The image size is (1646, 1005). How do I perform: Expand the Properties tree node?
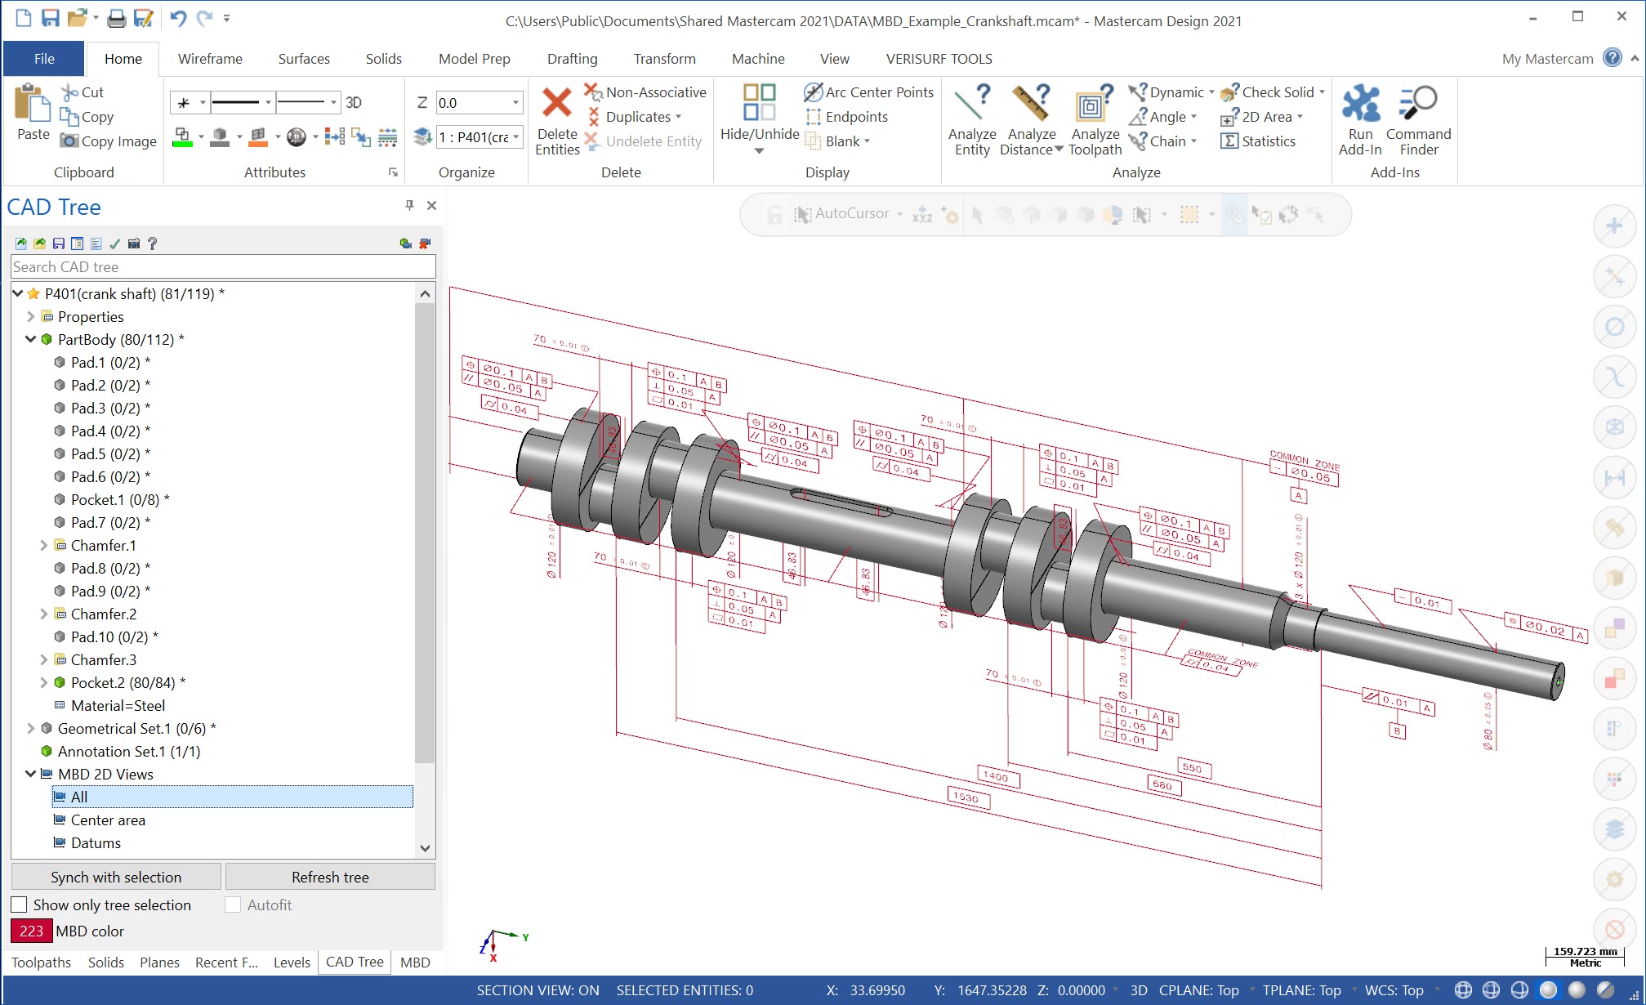(x=30, y=316)
